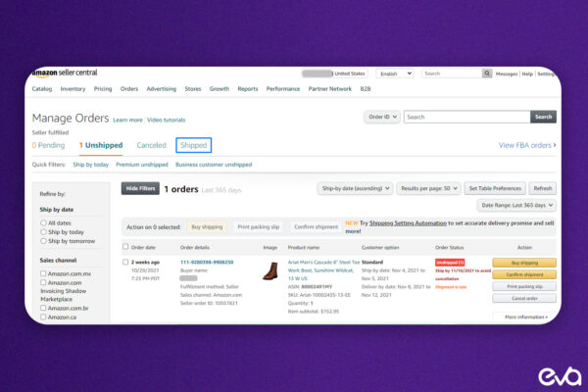Image resolution: width=588 pixels, height=392 pixels.
Task: Check the Amazon.com.mx sales channel box
Action: point(42,273)
